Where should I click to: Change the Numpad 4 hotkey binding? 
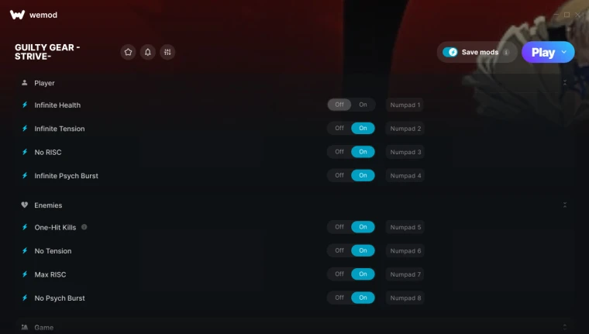pos(405,175)
